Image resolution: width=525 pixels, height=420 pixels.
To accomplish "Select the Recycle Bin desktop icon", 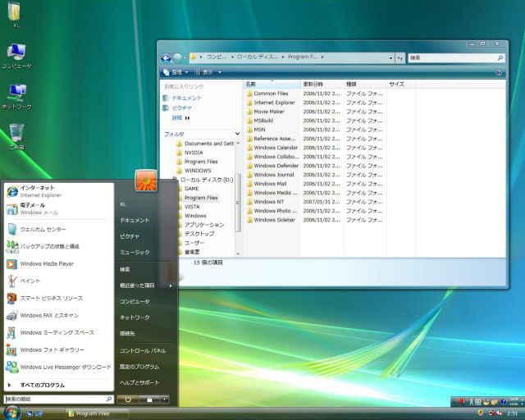I will tap(16, 137).
